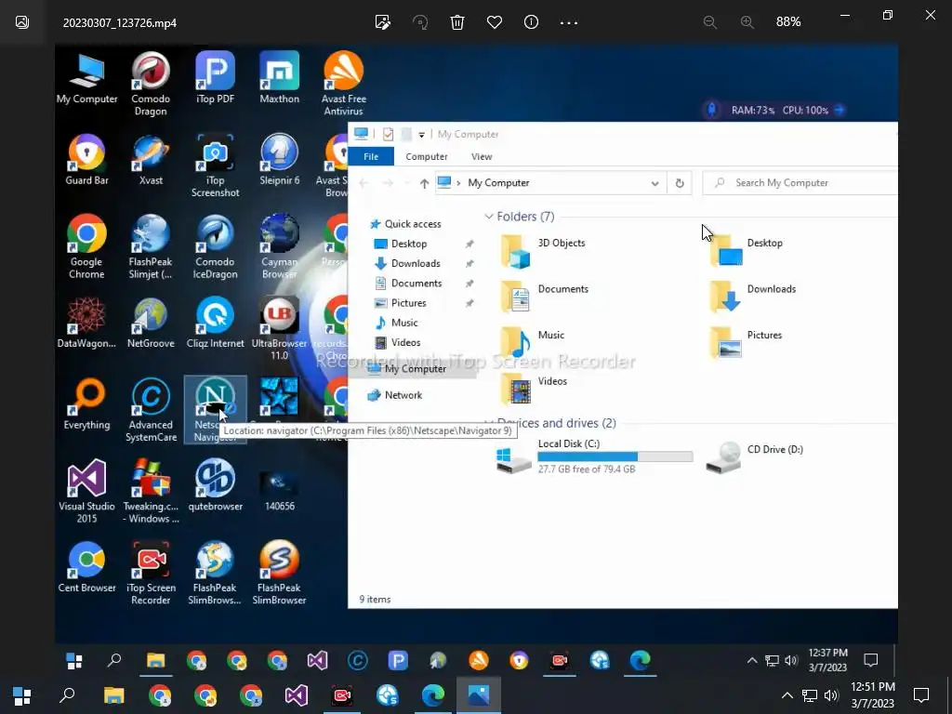The width and height of the screenshot is (952, 714).
Task: Open file info with the info icon
Action: [x=531, y=22]
